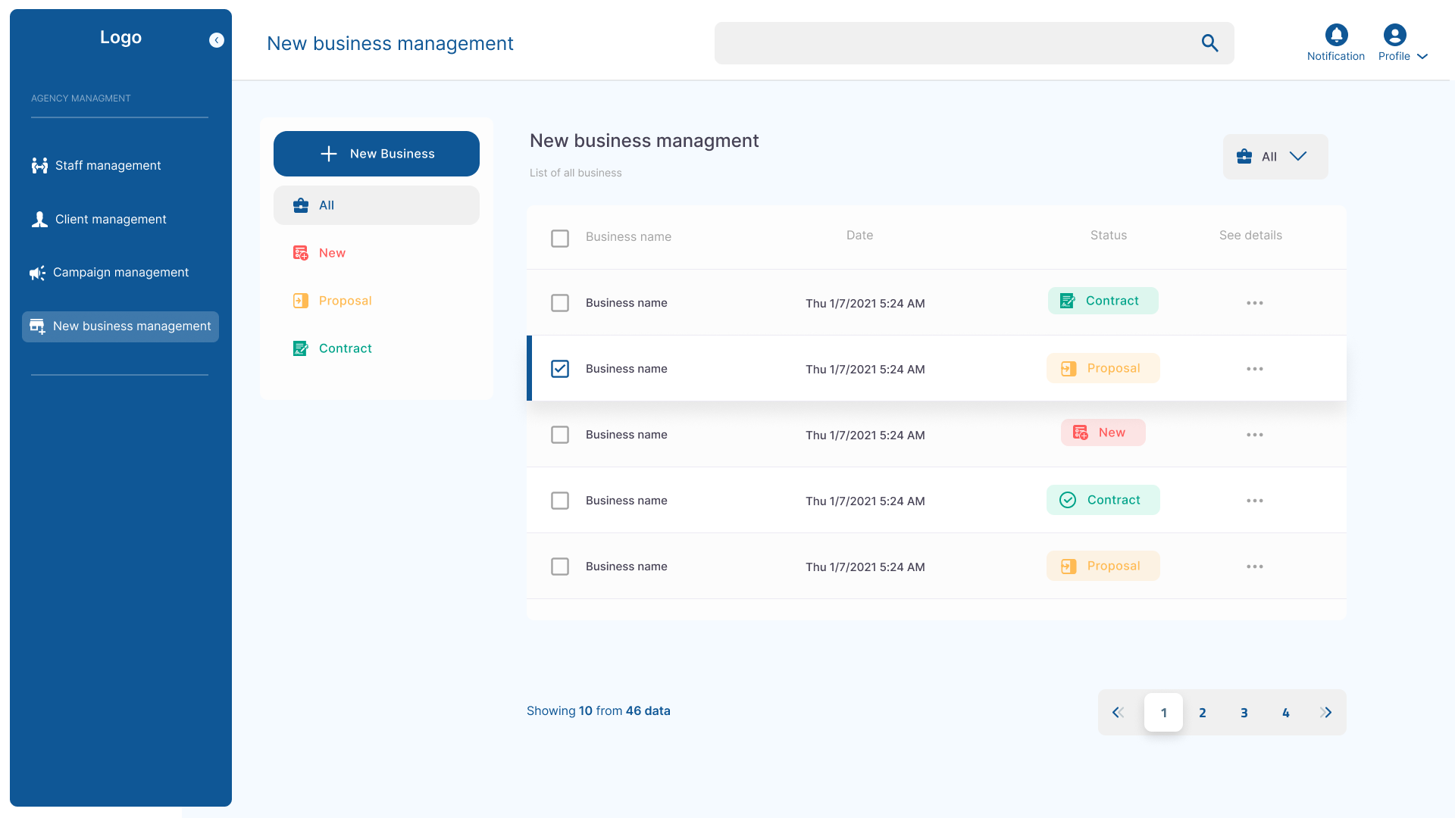Check the checkbox for the New status row
1455x818 pixels.
pyautogui.click(x=560, y=435)
